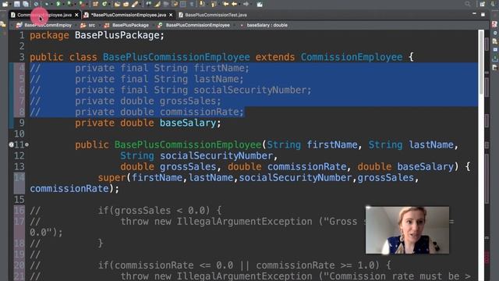Click red error marker in overview ruler

(487, 258)
